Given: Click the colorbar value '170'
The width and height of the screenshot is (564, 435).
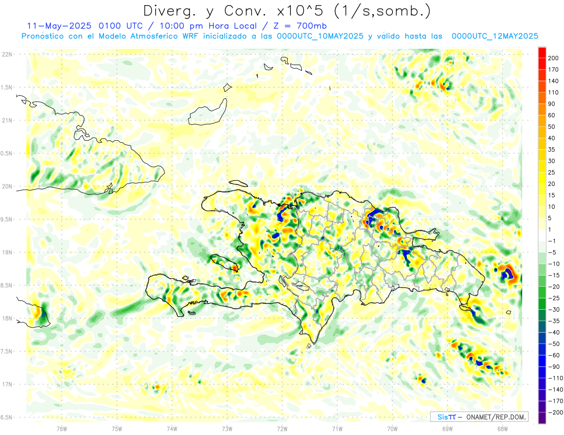Looking at the screenshot, I should point(554,69).
